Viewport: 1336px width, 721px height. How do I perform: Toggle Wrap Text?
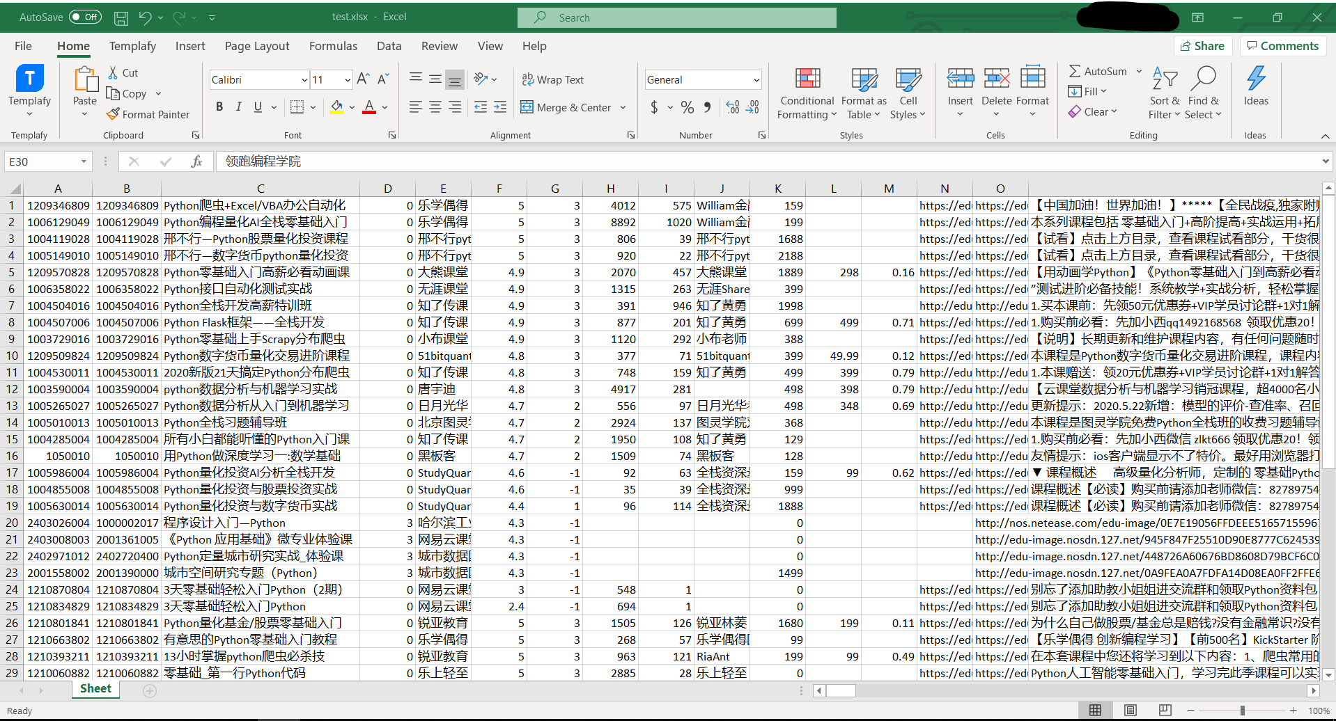(552, 79)
